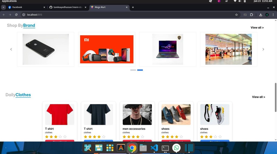Click the fifth star on men accessories
The height and width of the screenshot is (154, 277).
click(142, 137)
